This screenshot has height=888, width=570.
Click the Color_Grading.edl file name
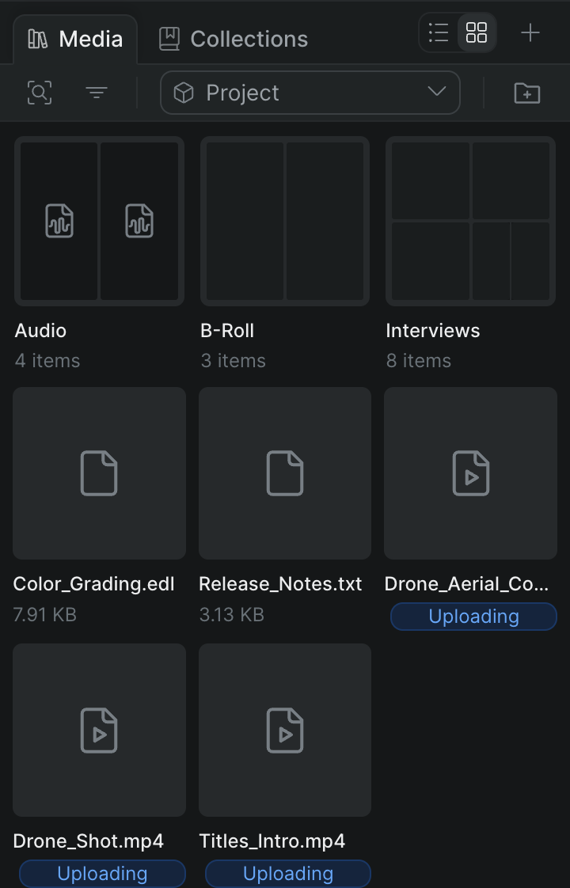pos(94,584)
